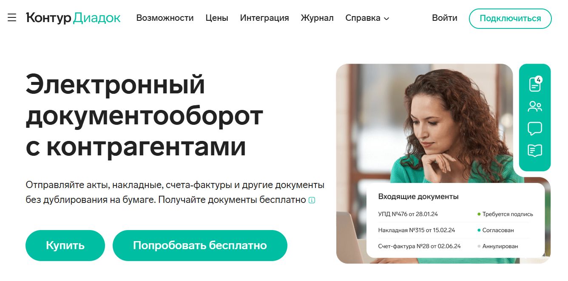Open the Возможности menu item
568x281 pixels.
point(165,18)
